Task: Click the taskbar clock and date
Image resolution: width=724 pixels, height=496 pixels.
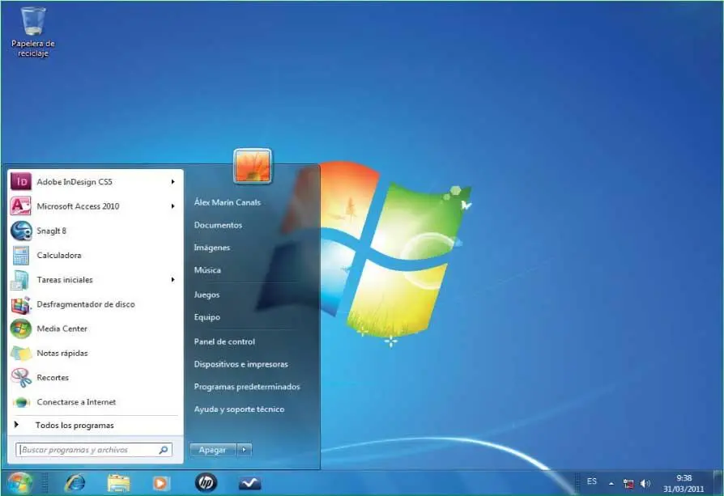Action: tap(684, 483)
